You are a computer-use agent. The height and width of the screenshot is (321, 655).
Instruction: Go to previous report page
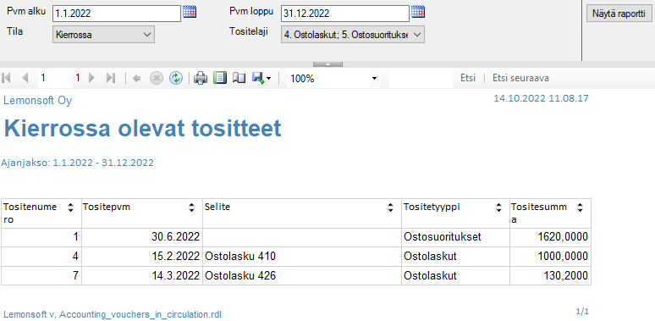click(x=25, y=78)
